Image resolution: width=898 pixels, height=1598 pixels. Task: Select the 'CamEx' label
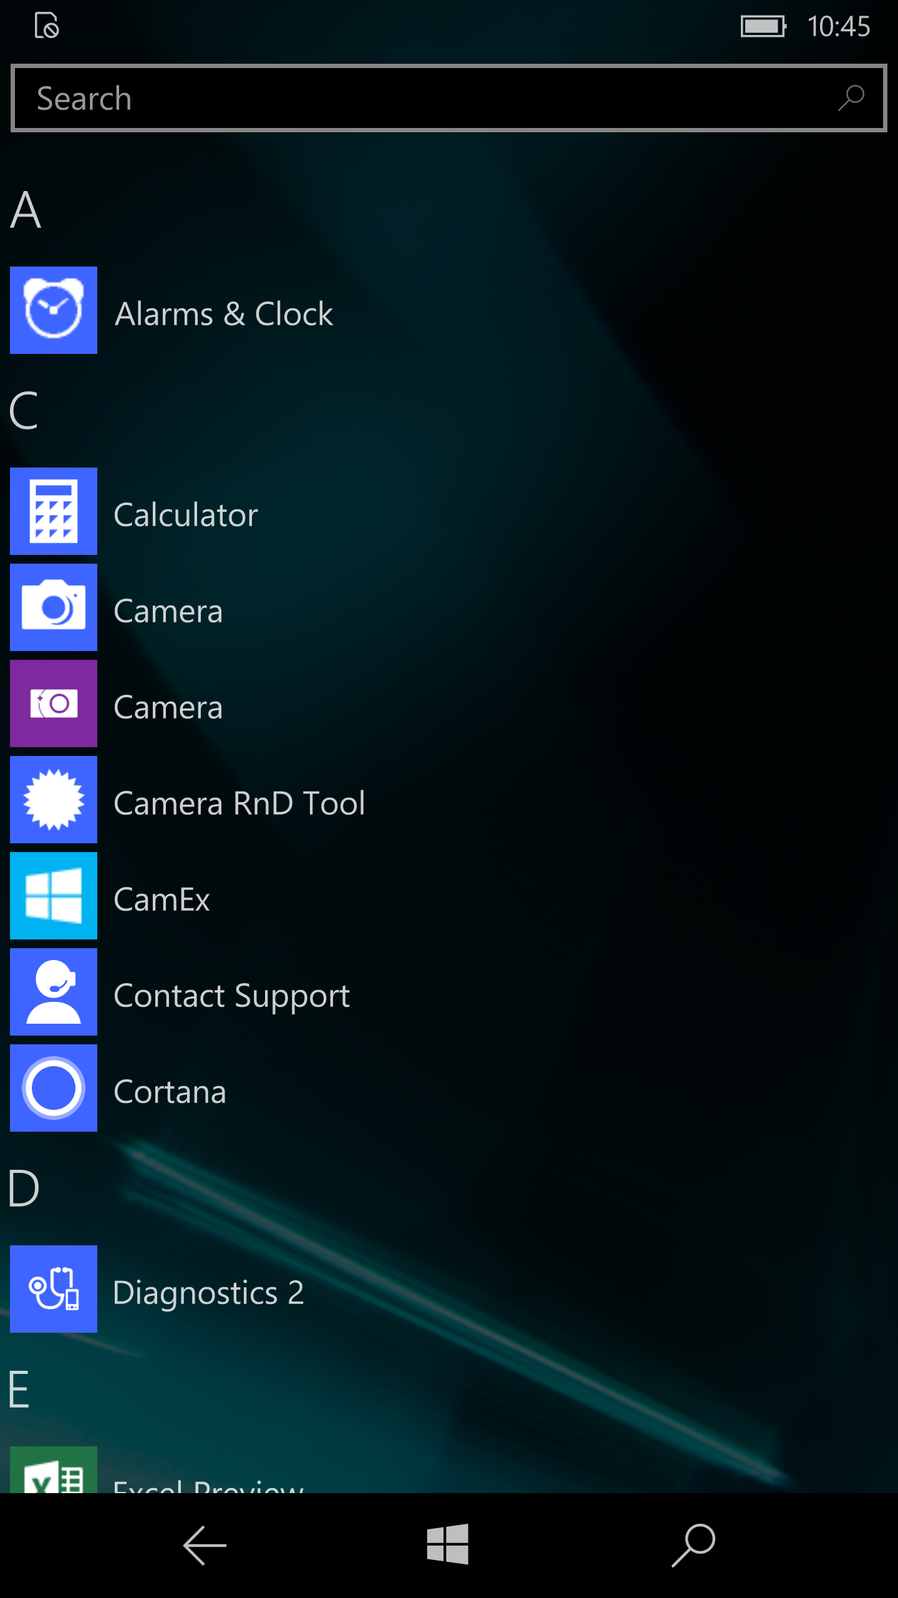click(x=162, y=899)
